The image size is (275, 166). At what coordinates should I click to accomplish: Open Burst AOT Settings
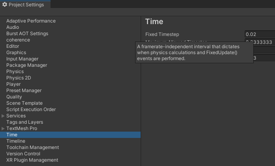click(x=27, y=34)
